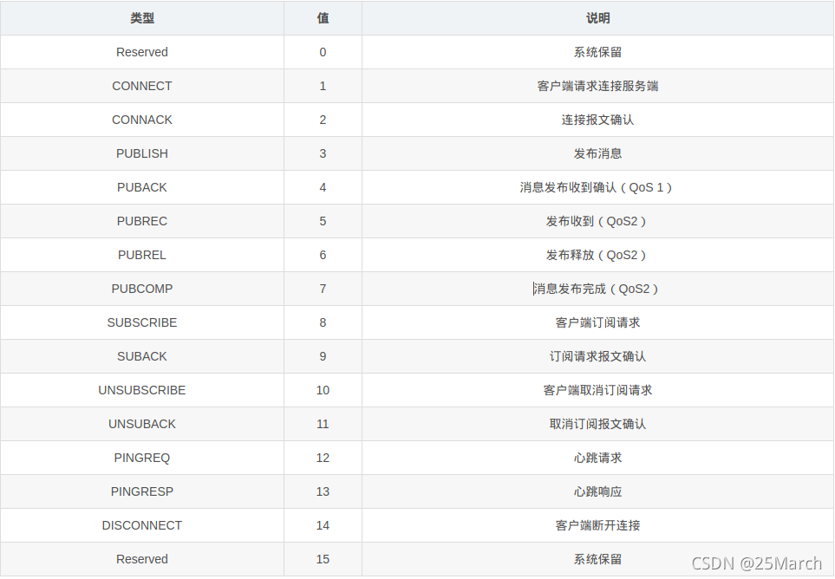Select the UNSUBACK type cell
The width and height of the screenshot is (835, 579).
tap(142, 424)
